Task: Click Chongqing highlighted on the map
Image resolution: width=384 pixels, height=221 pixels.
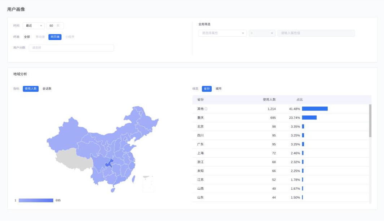Action: 109,163
